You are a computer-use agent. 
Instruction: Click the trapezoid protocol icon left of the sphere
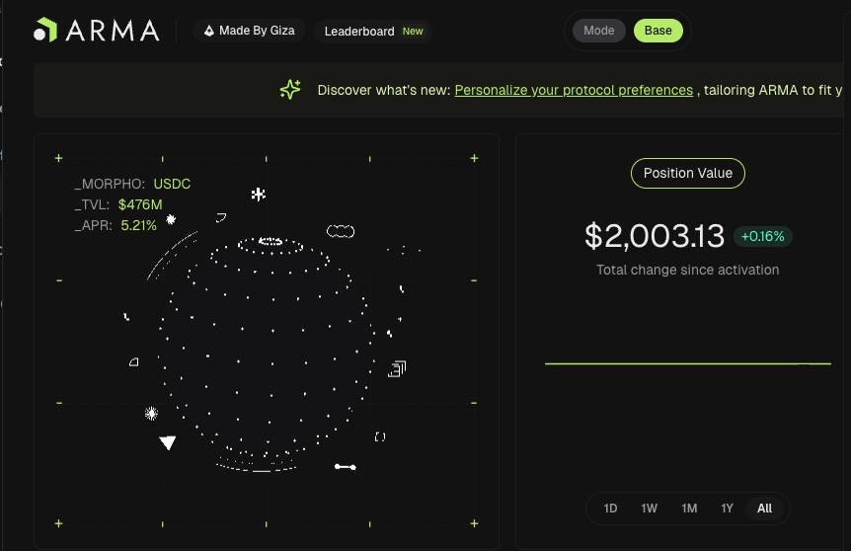pyautogui.click(x=134, y=362)
